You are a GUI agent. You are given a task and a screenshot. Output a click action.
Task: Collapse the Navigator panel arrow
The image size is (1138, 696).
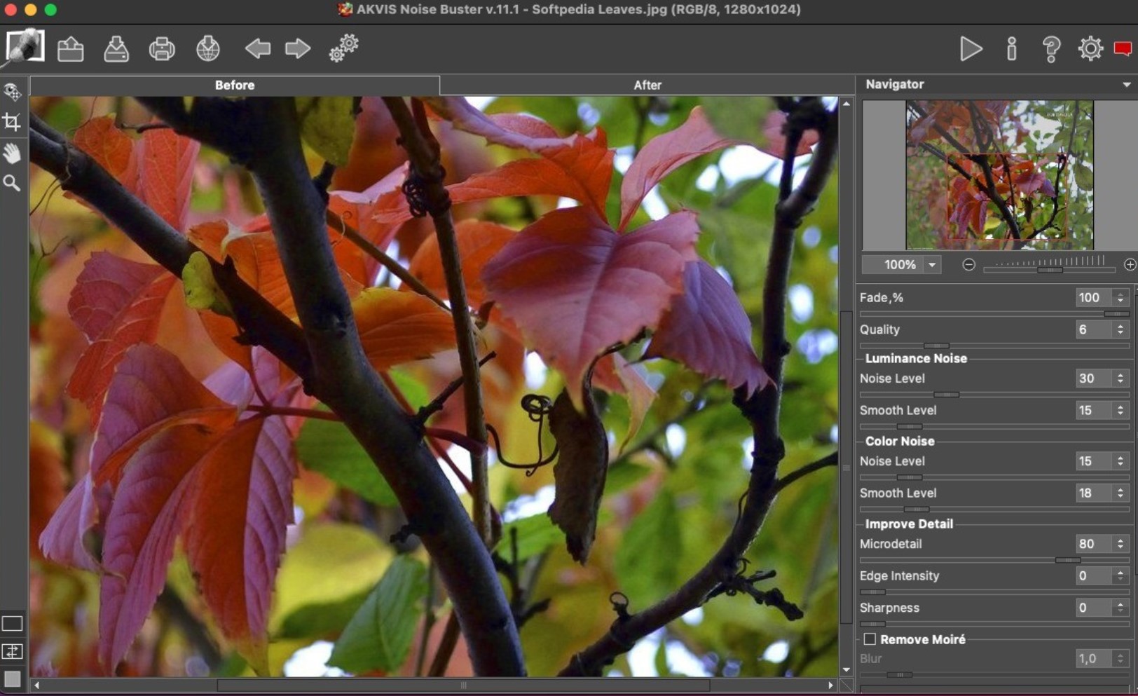tap(1126, 85)
